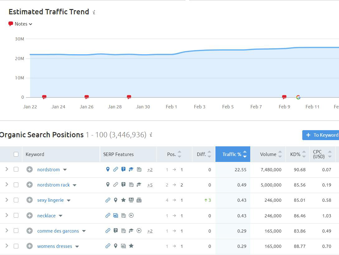Click the plus icon beside womens dresses
339x255 pixels.
pos(30,246)
